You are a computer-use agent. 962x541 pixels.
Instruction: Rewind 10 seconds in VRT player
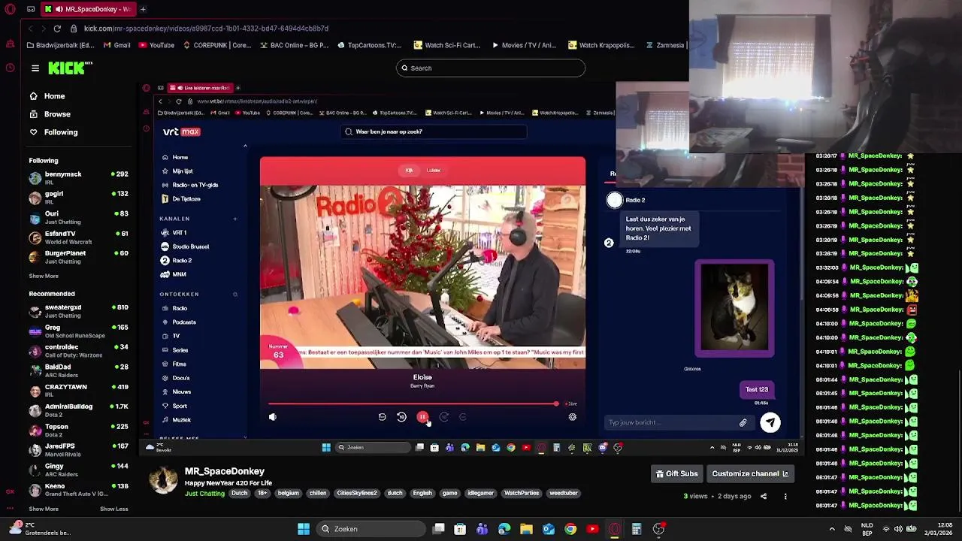click(401, 417)
